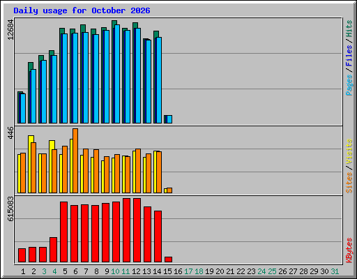Click the 'KBytes' legend label

[349, 250]
